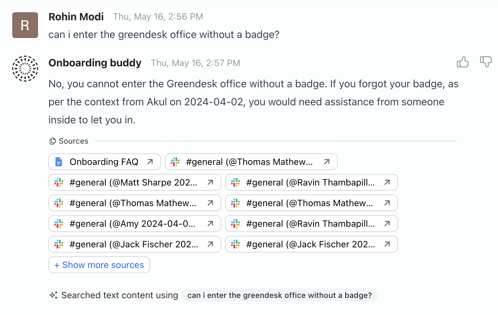This screenshot has height=315, width=498.
Task: Click the 2:57 PM message timestamp
Action: (195, 63)
